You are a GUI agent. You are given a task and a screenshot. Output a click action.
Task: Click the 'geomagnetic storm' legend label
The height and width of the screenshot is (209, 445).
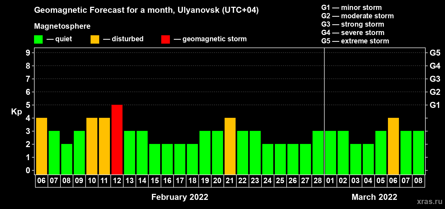tap(214, 39)
